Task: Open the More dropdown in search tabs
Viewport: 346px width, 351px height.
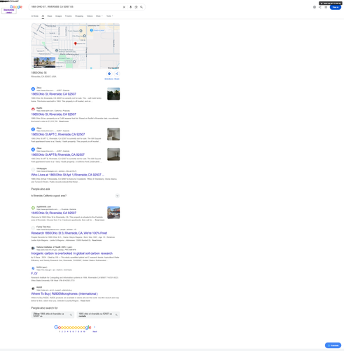Action: pyautogui.click(x=99, y=16)
